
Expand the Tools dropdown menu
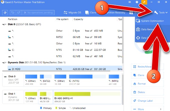(161, 12)
